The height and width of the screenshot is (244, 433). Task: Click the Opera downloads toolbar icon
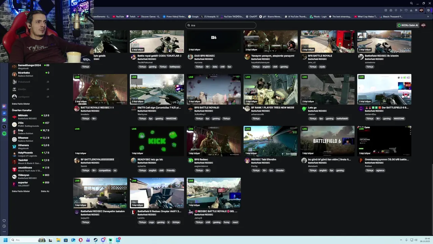click(x=411, y=10)
